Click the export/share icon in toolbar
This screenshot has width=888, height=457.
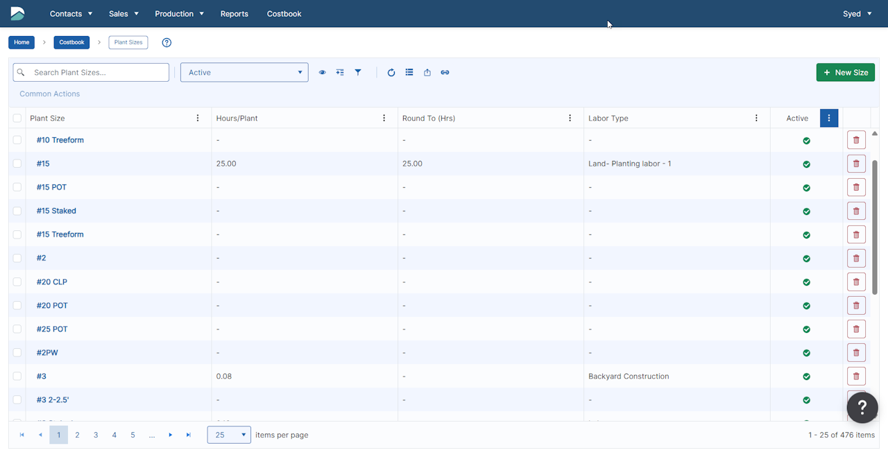point(427,72)
